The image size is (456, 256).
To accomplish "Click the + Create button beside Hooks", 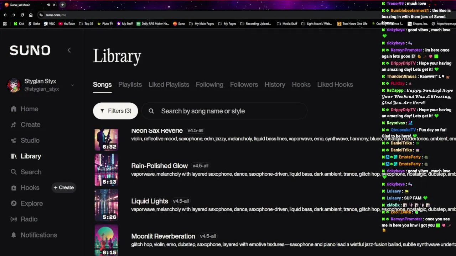I will (x=64, y=188).
